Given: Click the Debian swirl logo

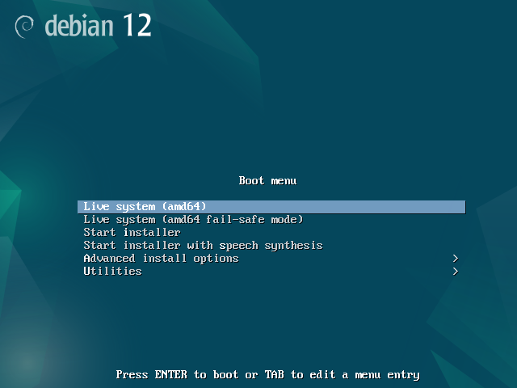Looking at the screenshot, I should [x=24, y=27].
